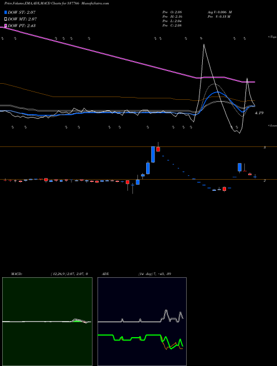Click the white DOW MT legend swatch

(6, 19)
